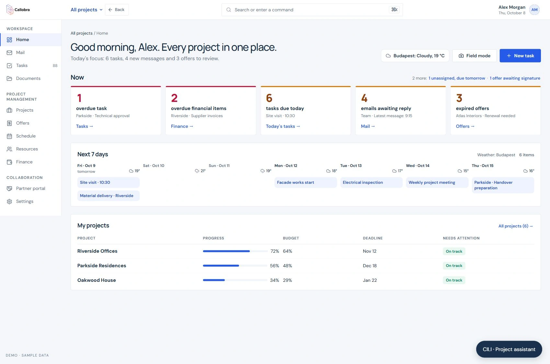This screenshot has width=550, height=364.
Task: Click the New task button
Action: (520, 56)
